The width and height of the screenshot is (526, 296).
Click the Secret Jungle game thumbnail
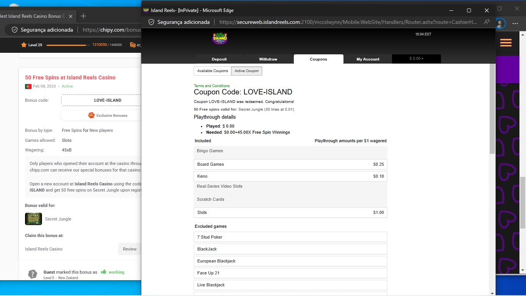pyautogui.click(x=34, y=219)
